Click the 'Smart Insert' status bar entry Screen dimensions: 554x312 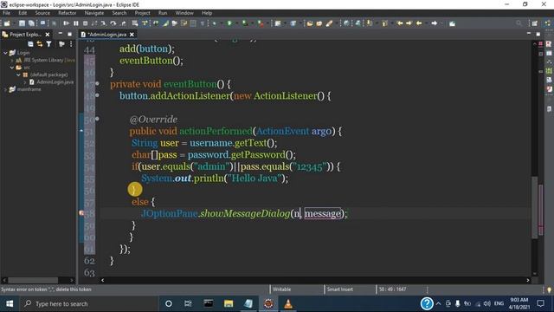(339, 289)
